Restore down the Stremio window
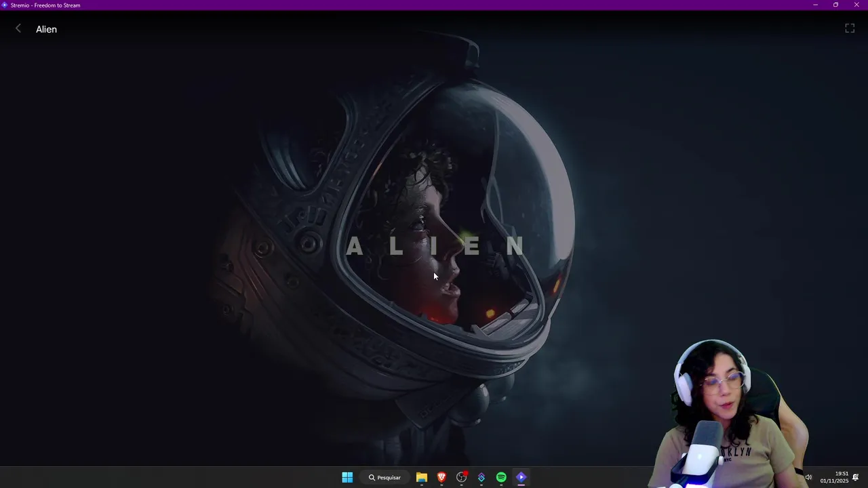 click(835, 5)
